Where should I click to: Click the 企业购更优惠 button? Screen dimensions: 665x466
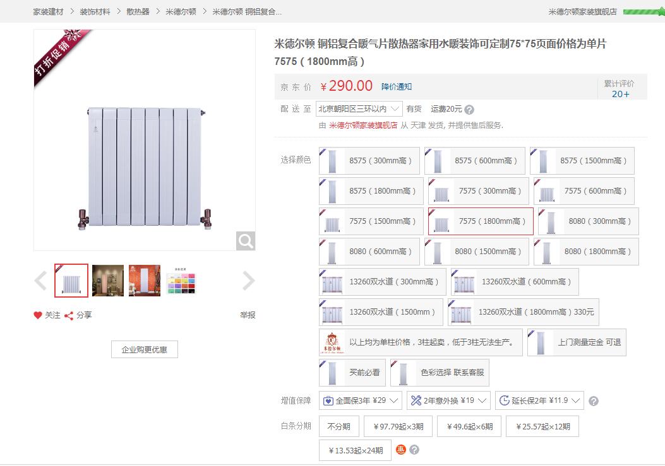(145, 349)
